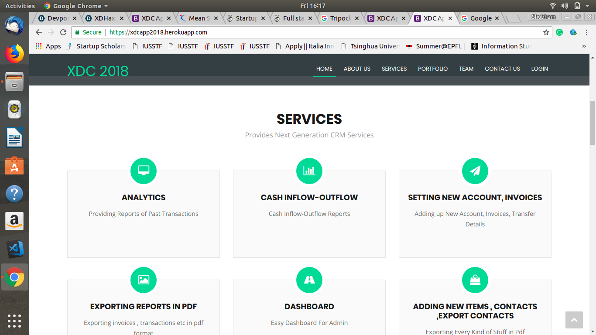Image resolution: width=596 pixels, height=335 pixels.
Task: Click the CASH INFLOW-OUTFLOW card heading
Action: 309,198
